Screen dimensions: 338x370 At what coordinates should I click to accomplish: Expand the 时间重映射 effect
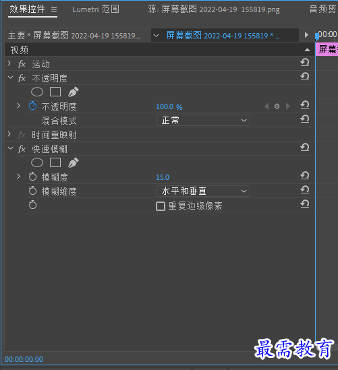(9, 134)
